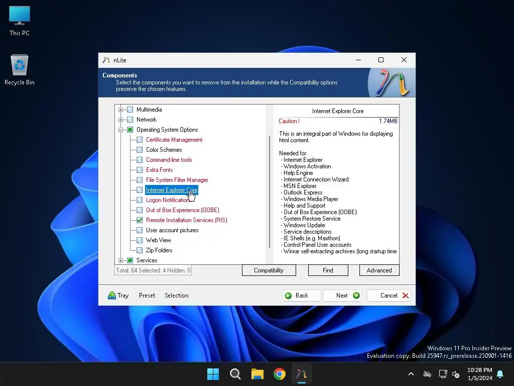Open File Explorer from taskbar
This screenshot has height=386, width=514.
tap(258, 374)
